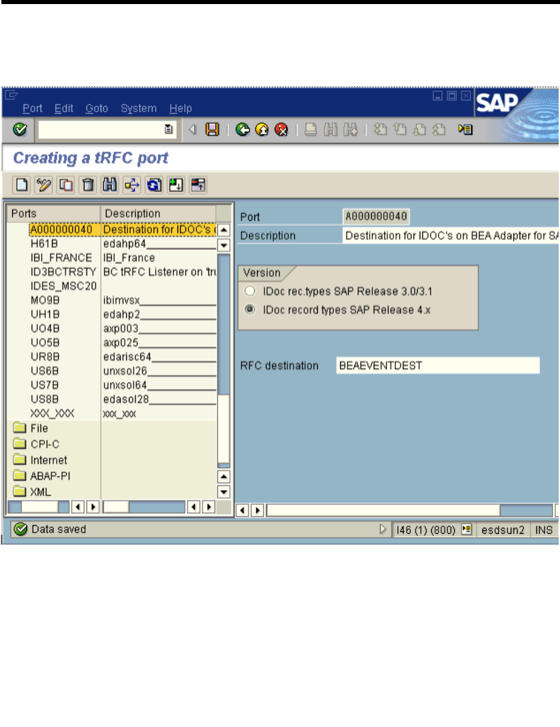Refresh the port list icon
This screenshot has width=560, height=727.
click(x=154, y=185)
